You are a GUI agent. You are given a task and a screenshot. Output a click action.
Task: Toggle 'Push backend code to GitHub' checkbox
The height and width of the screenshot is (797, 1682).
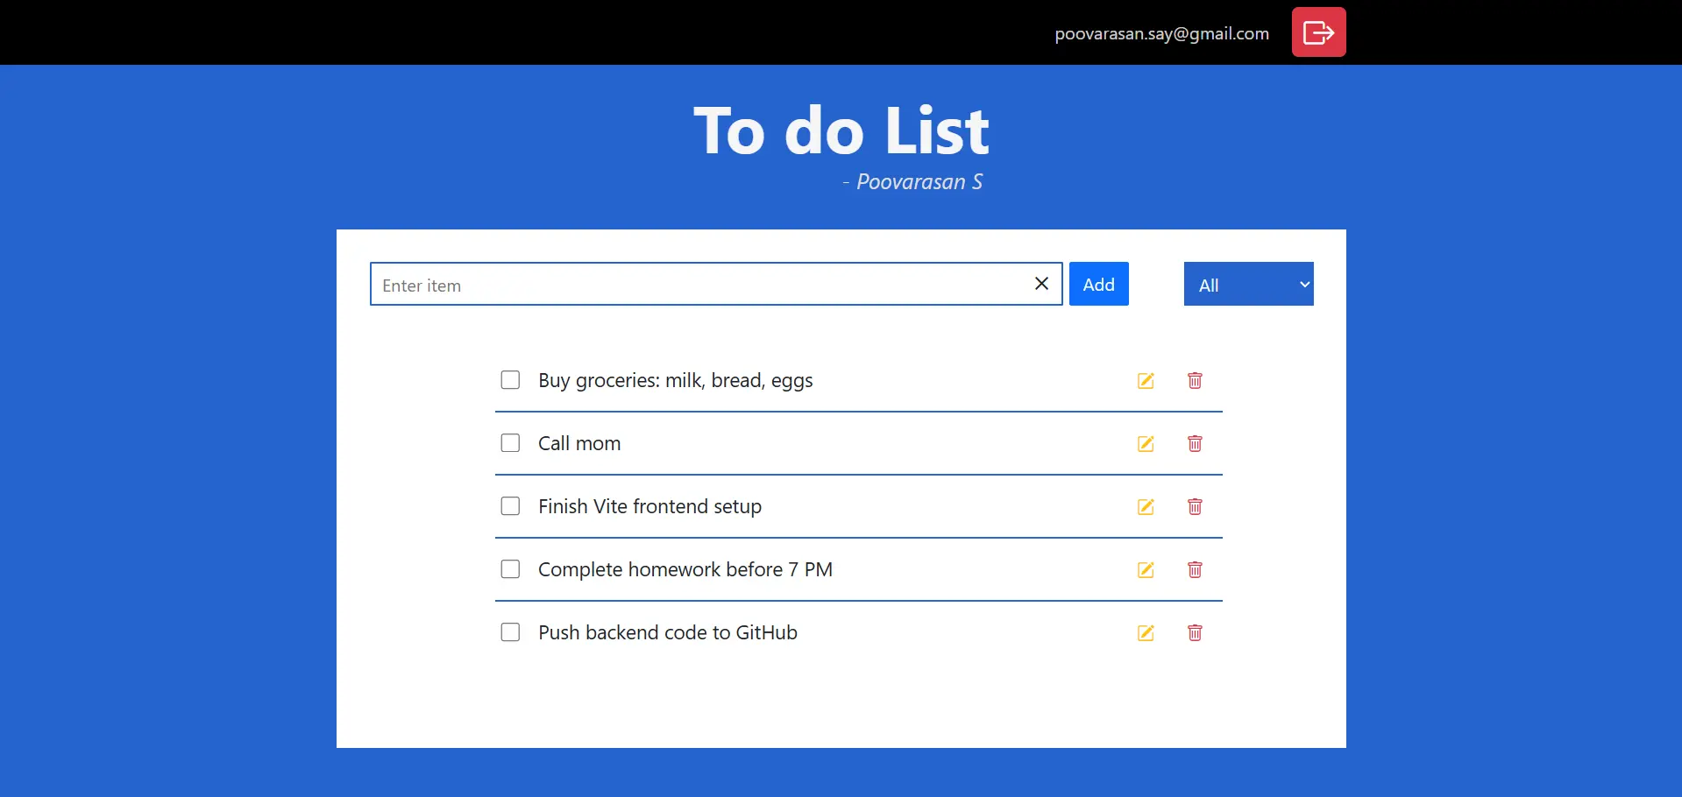coord(510,632)
